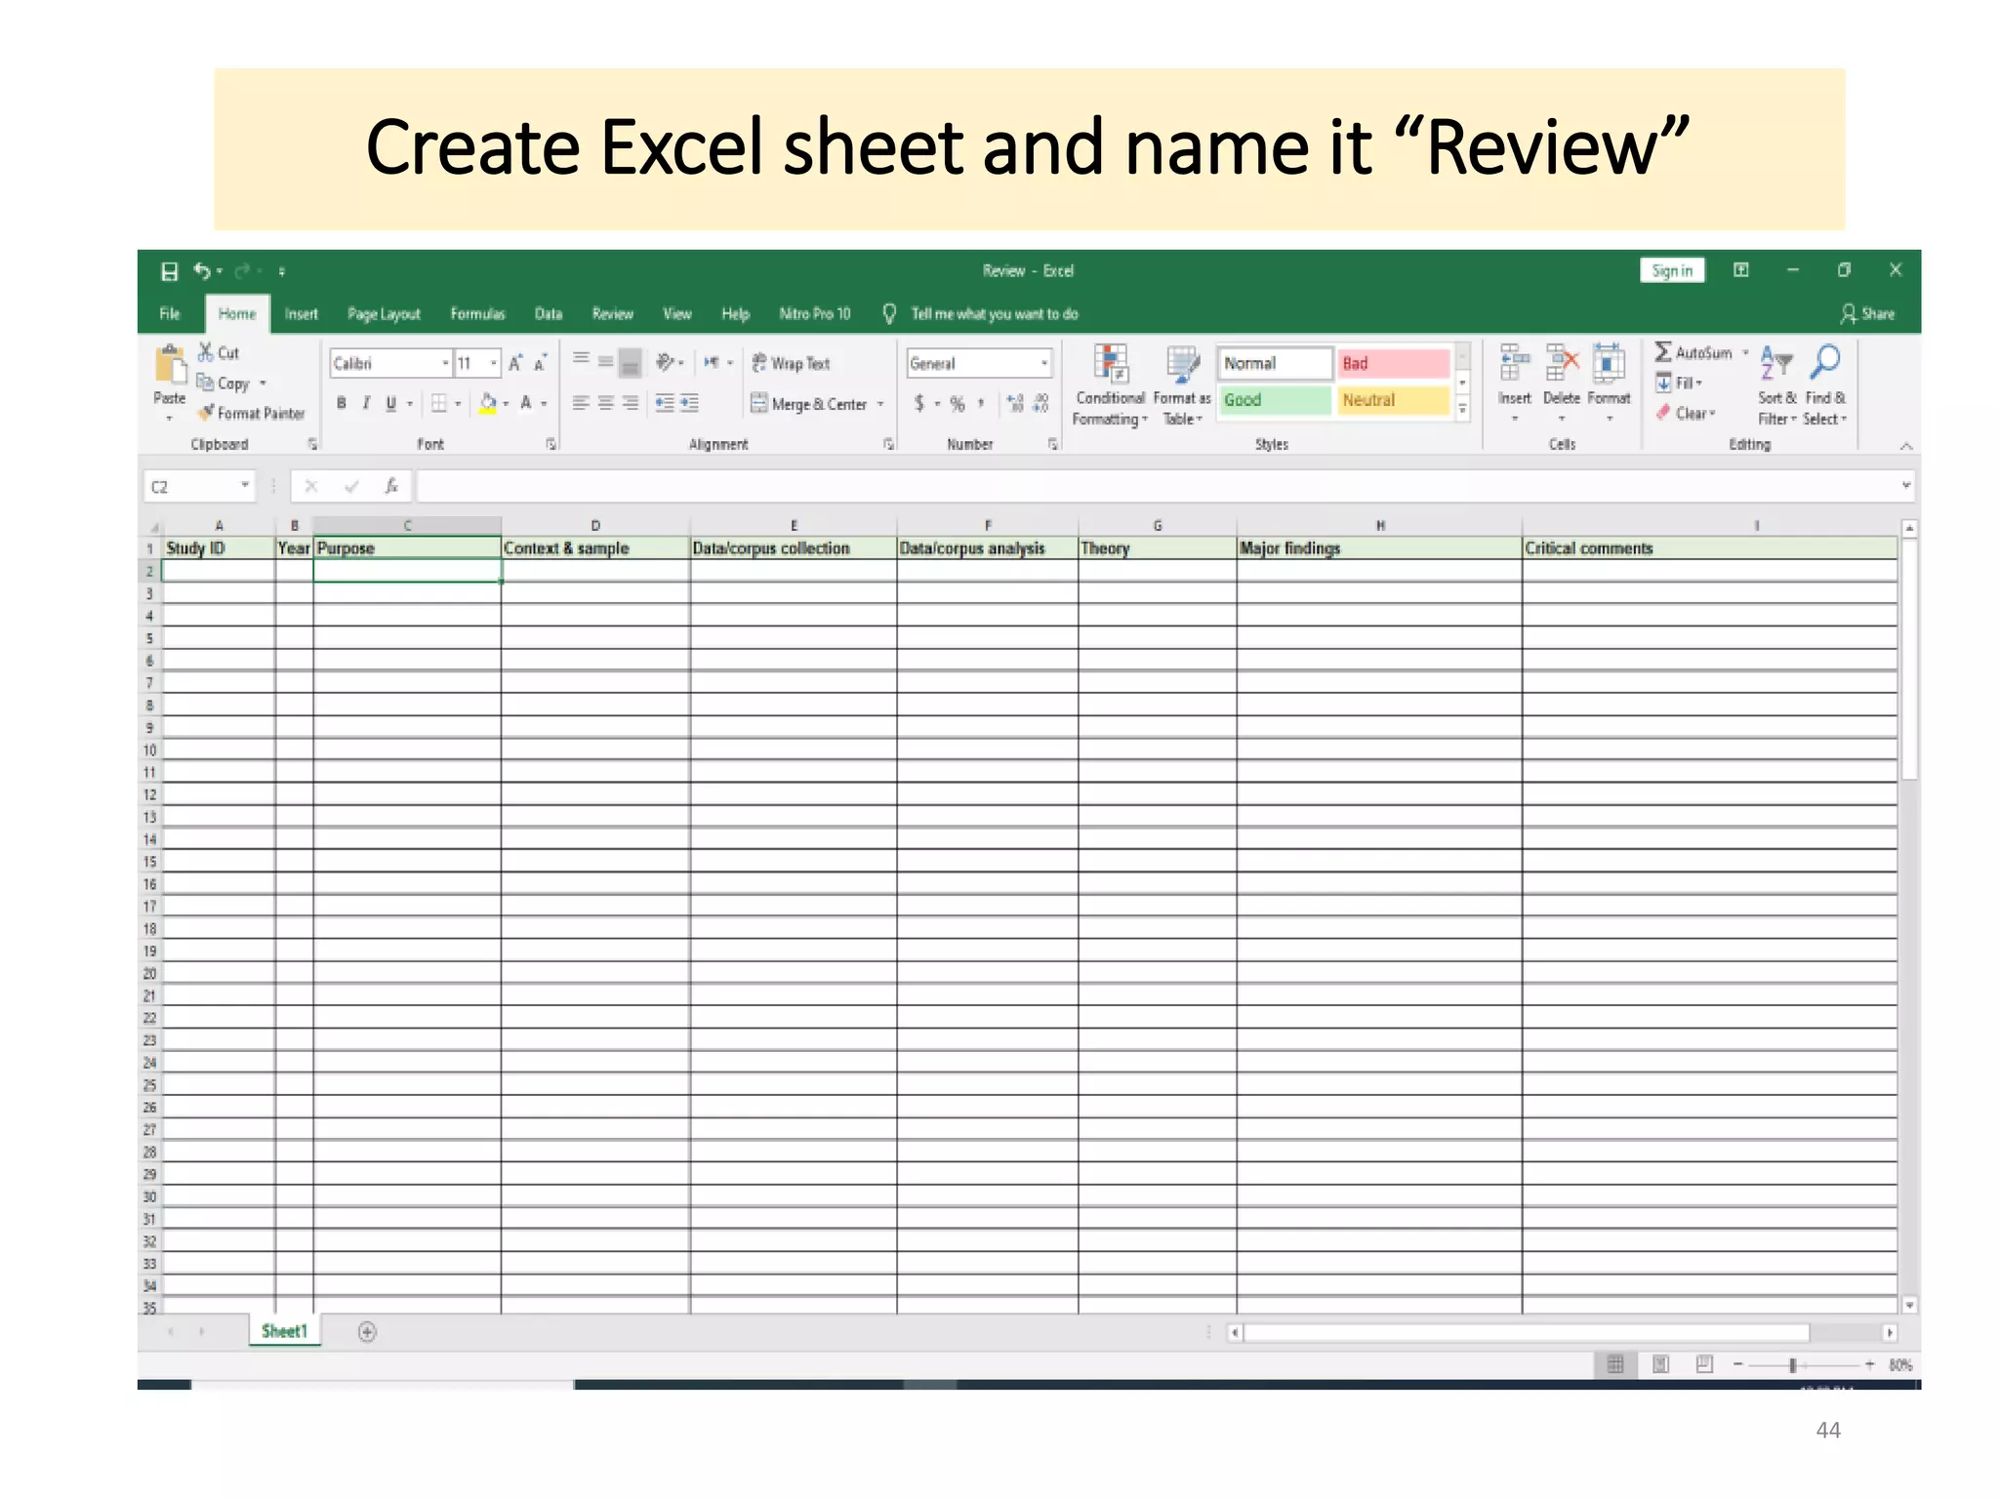Viewport: 1999px width, 1499px height.
Task: Click the Copy command
Action: coord(224,383)
